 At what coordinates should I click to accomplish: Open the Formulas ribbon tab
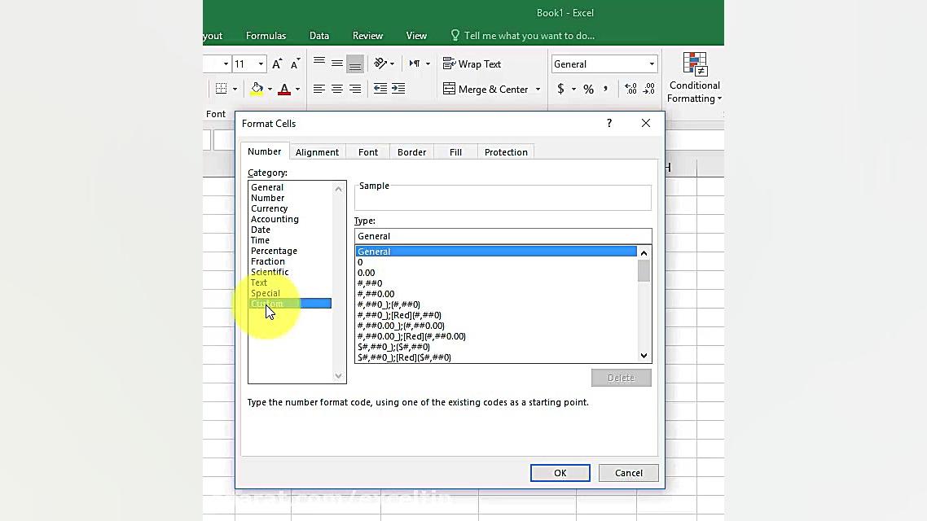tap(266, 36)
